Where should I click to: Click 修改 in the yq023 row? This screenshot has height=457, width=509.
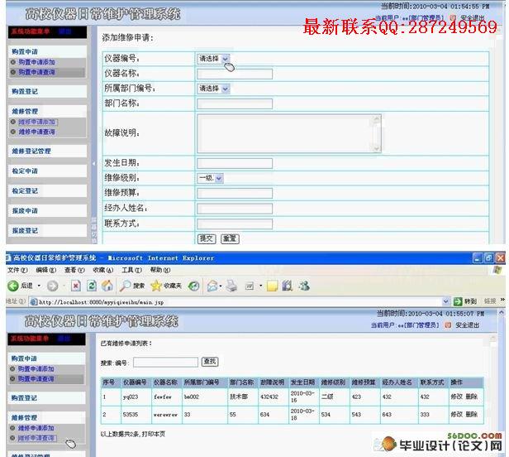(456, 397)
